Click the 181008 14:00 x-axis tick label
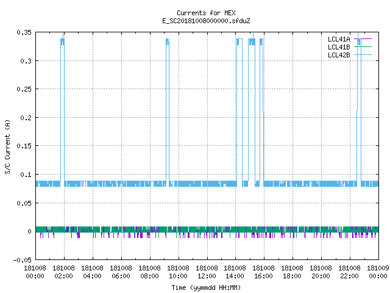 (x=235, y=272)
